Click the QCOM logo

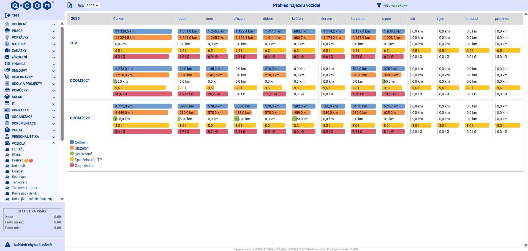pyautogui.click(x=31, y=6)
